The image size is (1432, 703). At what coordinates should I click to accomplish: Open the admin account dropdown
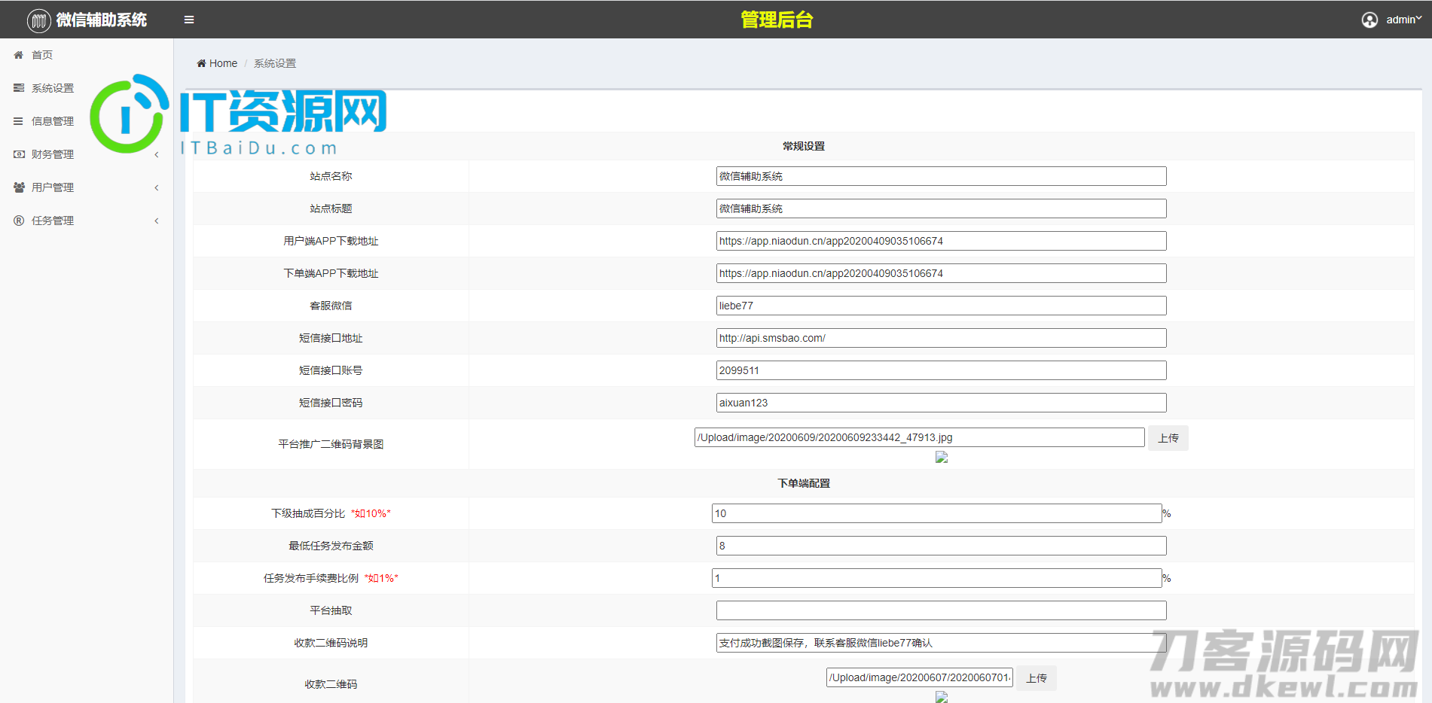(1403, 20)
